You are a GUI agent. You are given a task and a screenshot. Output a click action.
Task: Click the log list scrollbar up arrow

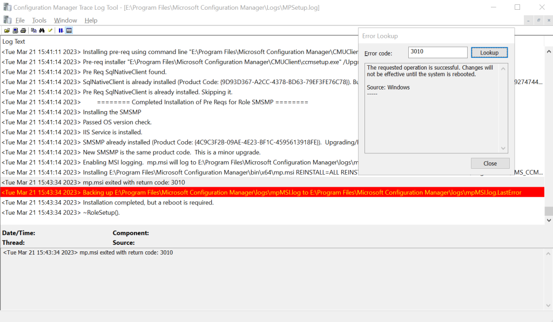pyautogui.click(x=549, y=52)
